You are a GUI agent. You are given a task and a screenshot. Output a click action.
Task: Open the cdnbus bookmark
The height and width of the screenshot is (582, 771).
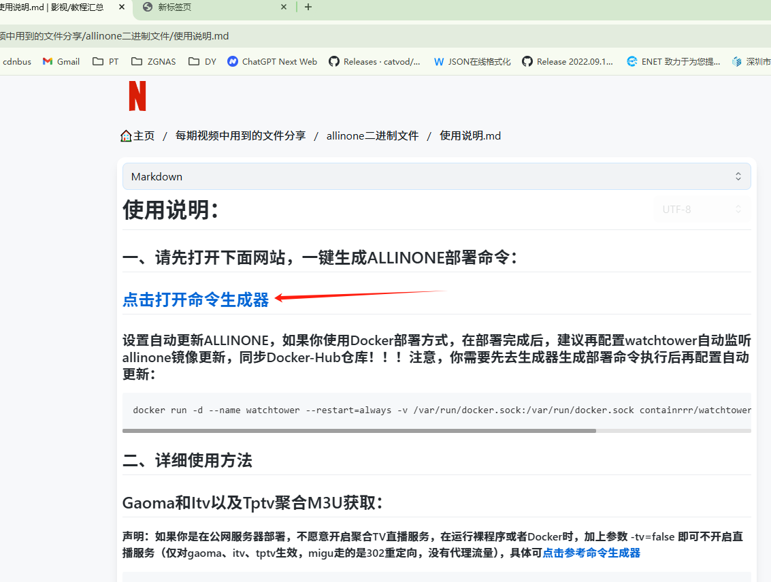[17, 61]
